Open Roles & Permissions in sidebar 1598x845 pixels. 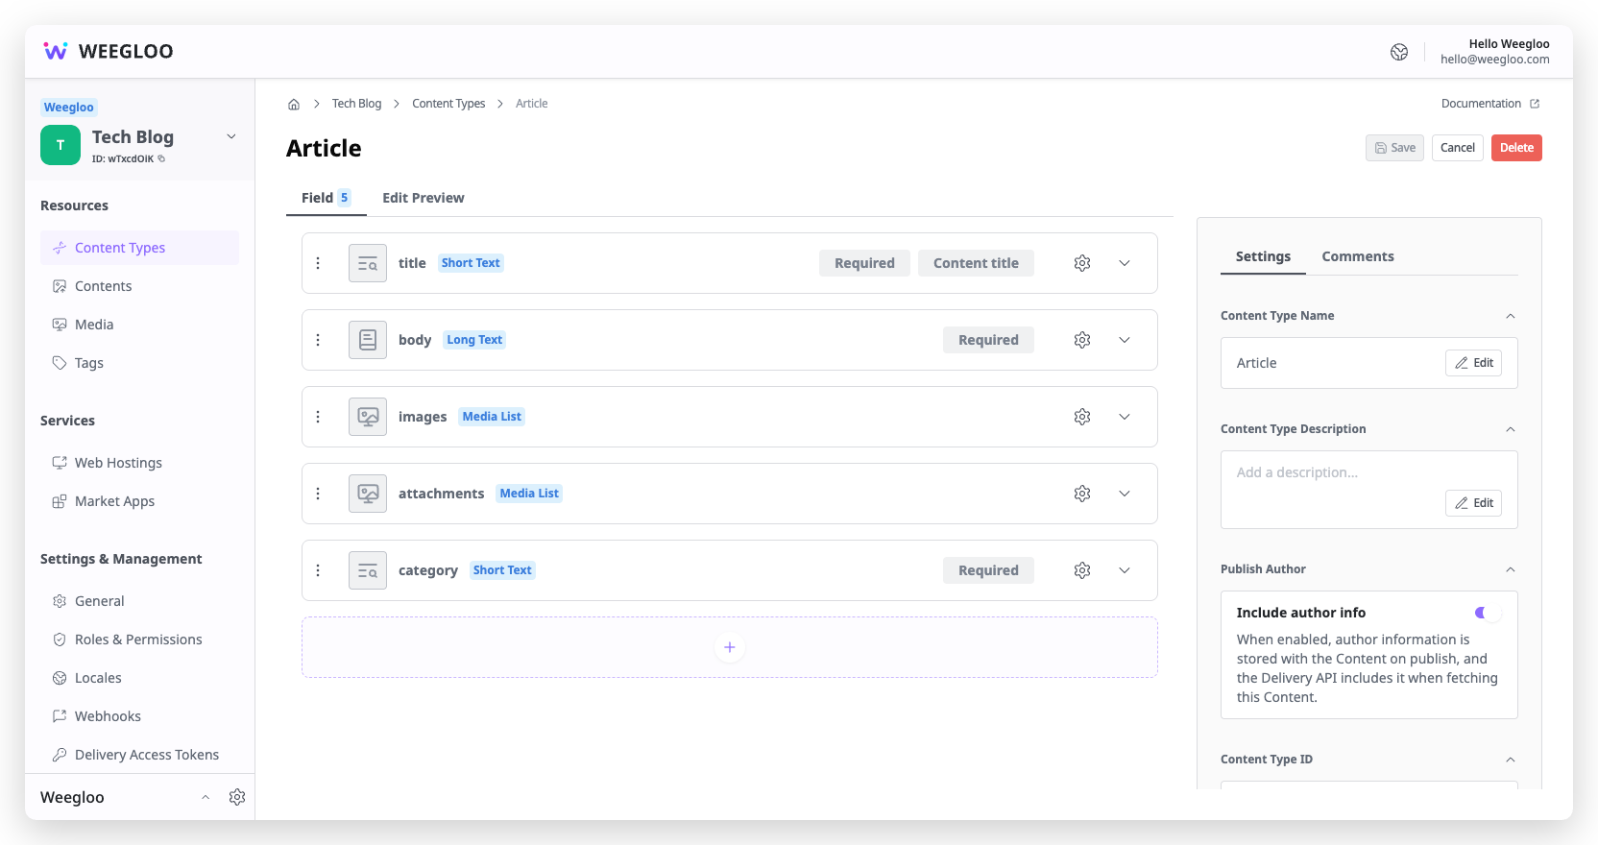click(139, 640)
